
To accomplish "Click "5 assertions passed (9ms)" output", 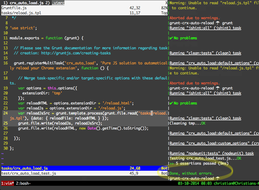I will coord(202,163).
